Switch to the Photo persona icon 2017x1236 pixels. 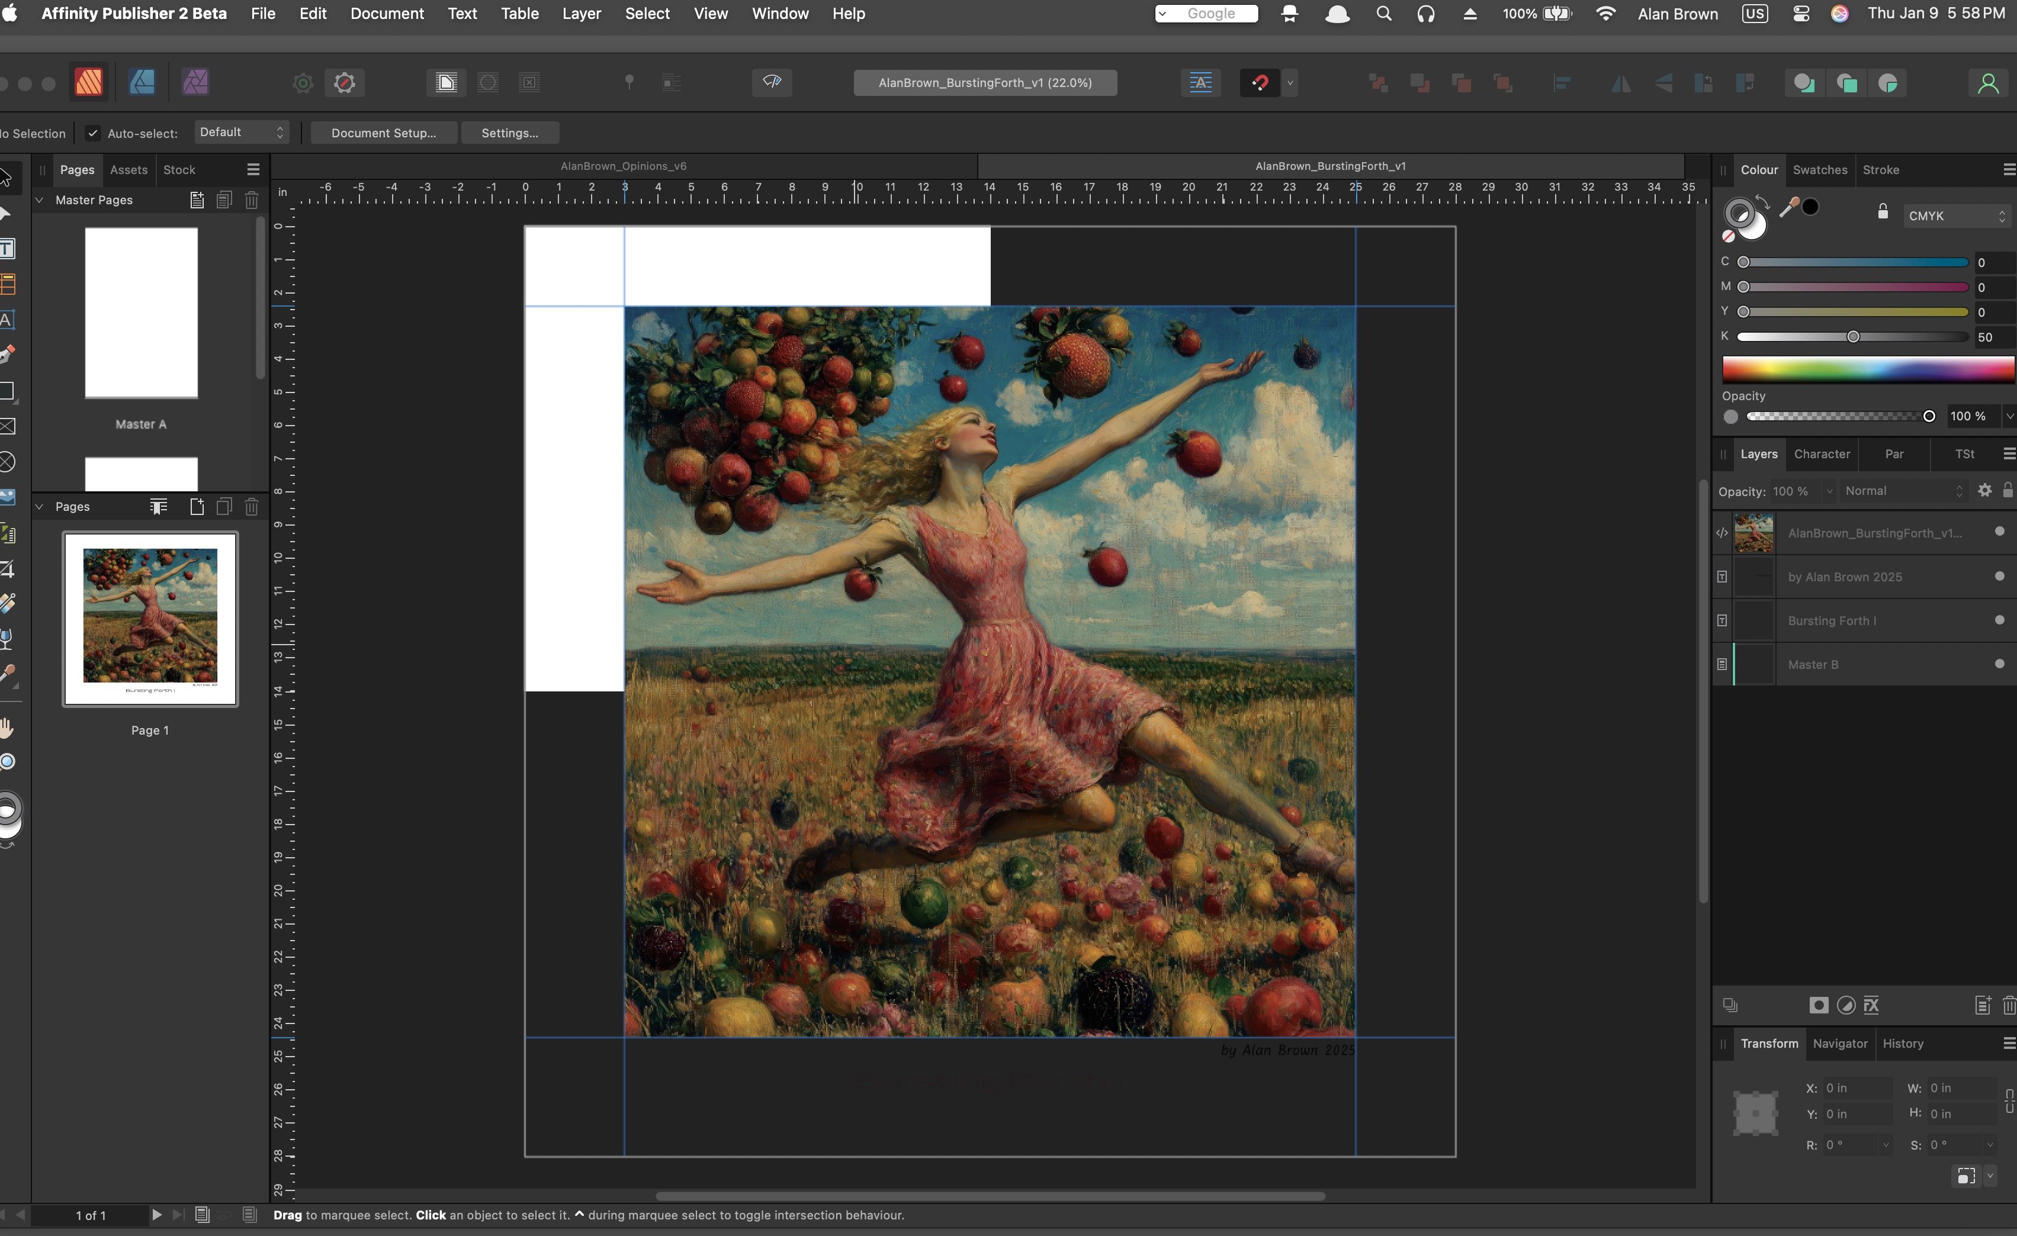(x=195, y=82)
